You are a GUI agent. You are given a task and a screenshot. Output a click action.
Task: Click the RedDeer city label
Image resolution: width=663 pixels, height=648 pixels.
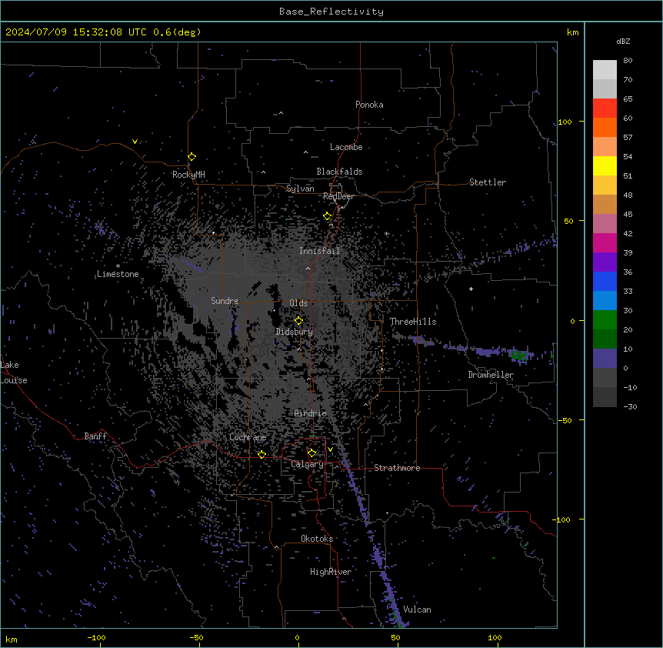coord(338,196)
